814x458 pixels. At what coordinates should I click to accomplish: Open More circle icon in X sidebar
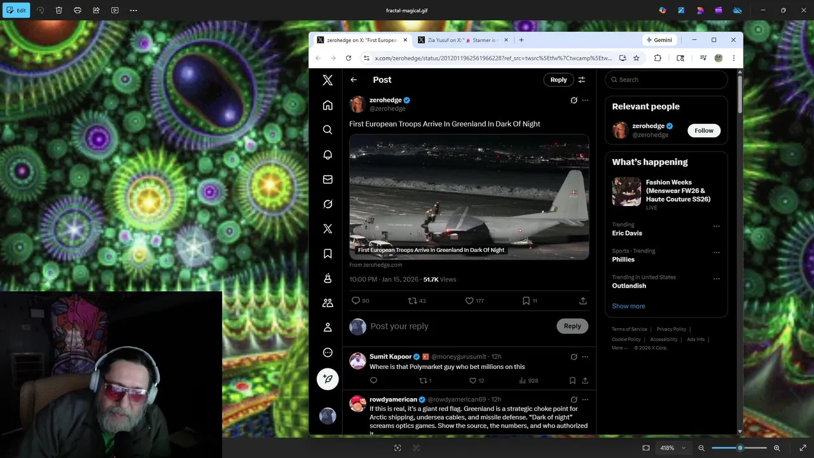pos(328,352)
